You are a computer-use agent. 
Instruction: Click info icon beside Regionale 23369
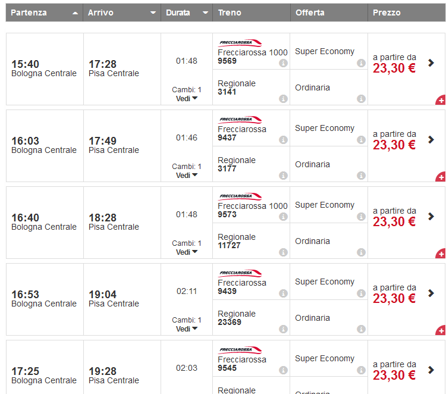tap(283, 329)
